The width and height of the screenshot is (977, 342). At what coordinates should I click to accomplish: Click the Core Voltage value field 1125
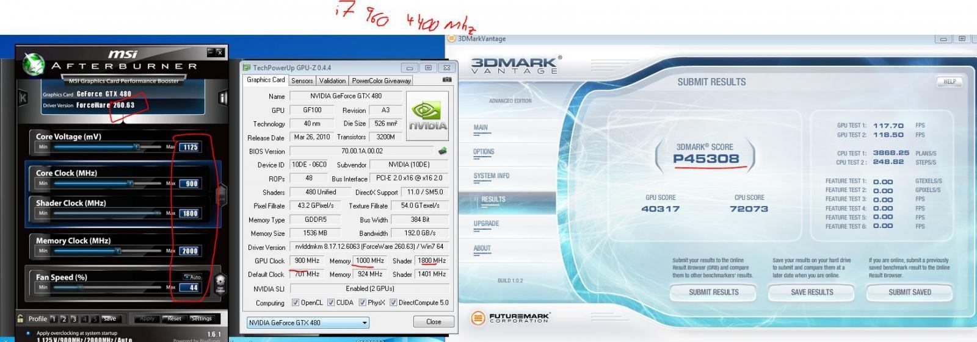click(190, 147)
